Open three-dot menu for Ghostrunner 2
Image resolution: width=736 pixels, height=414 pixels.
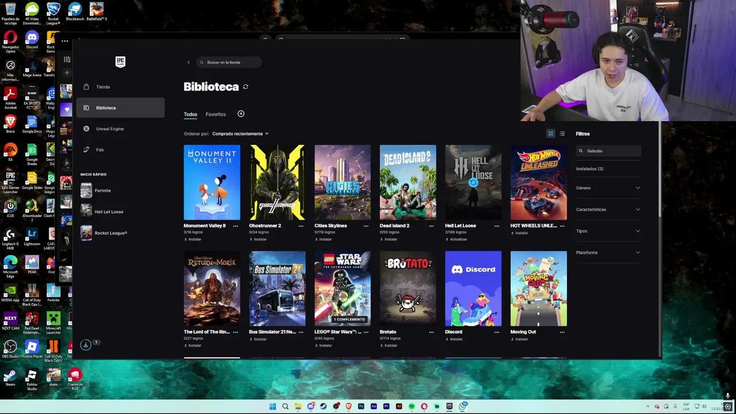click(301, 226)
